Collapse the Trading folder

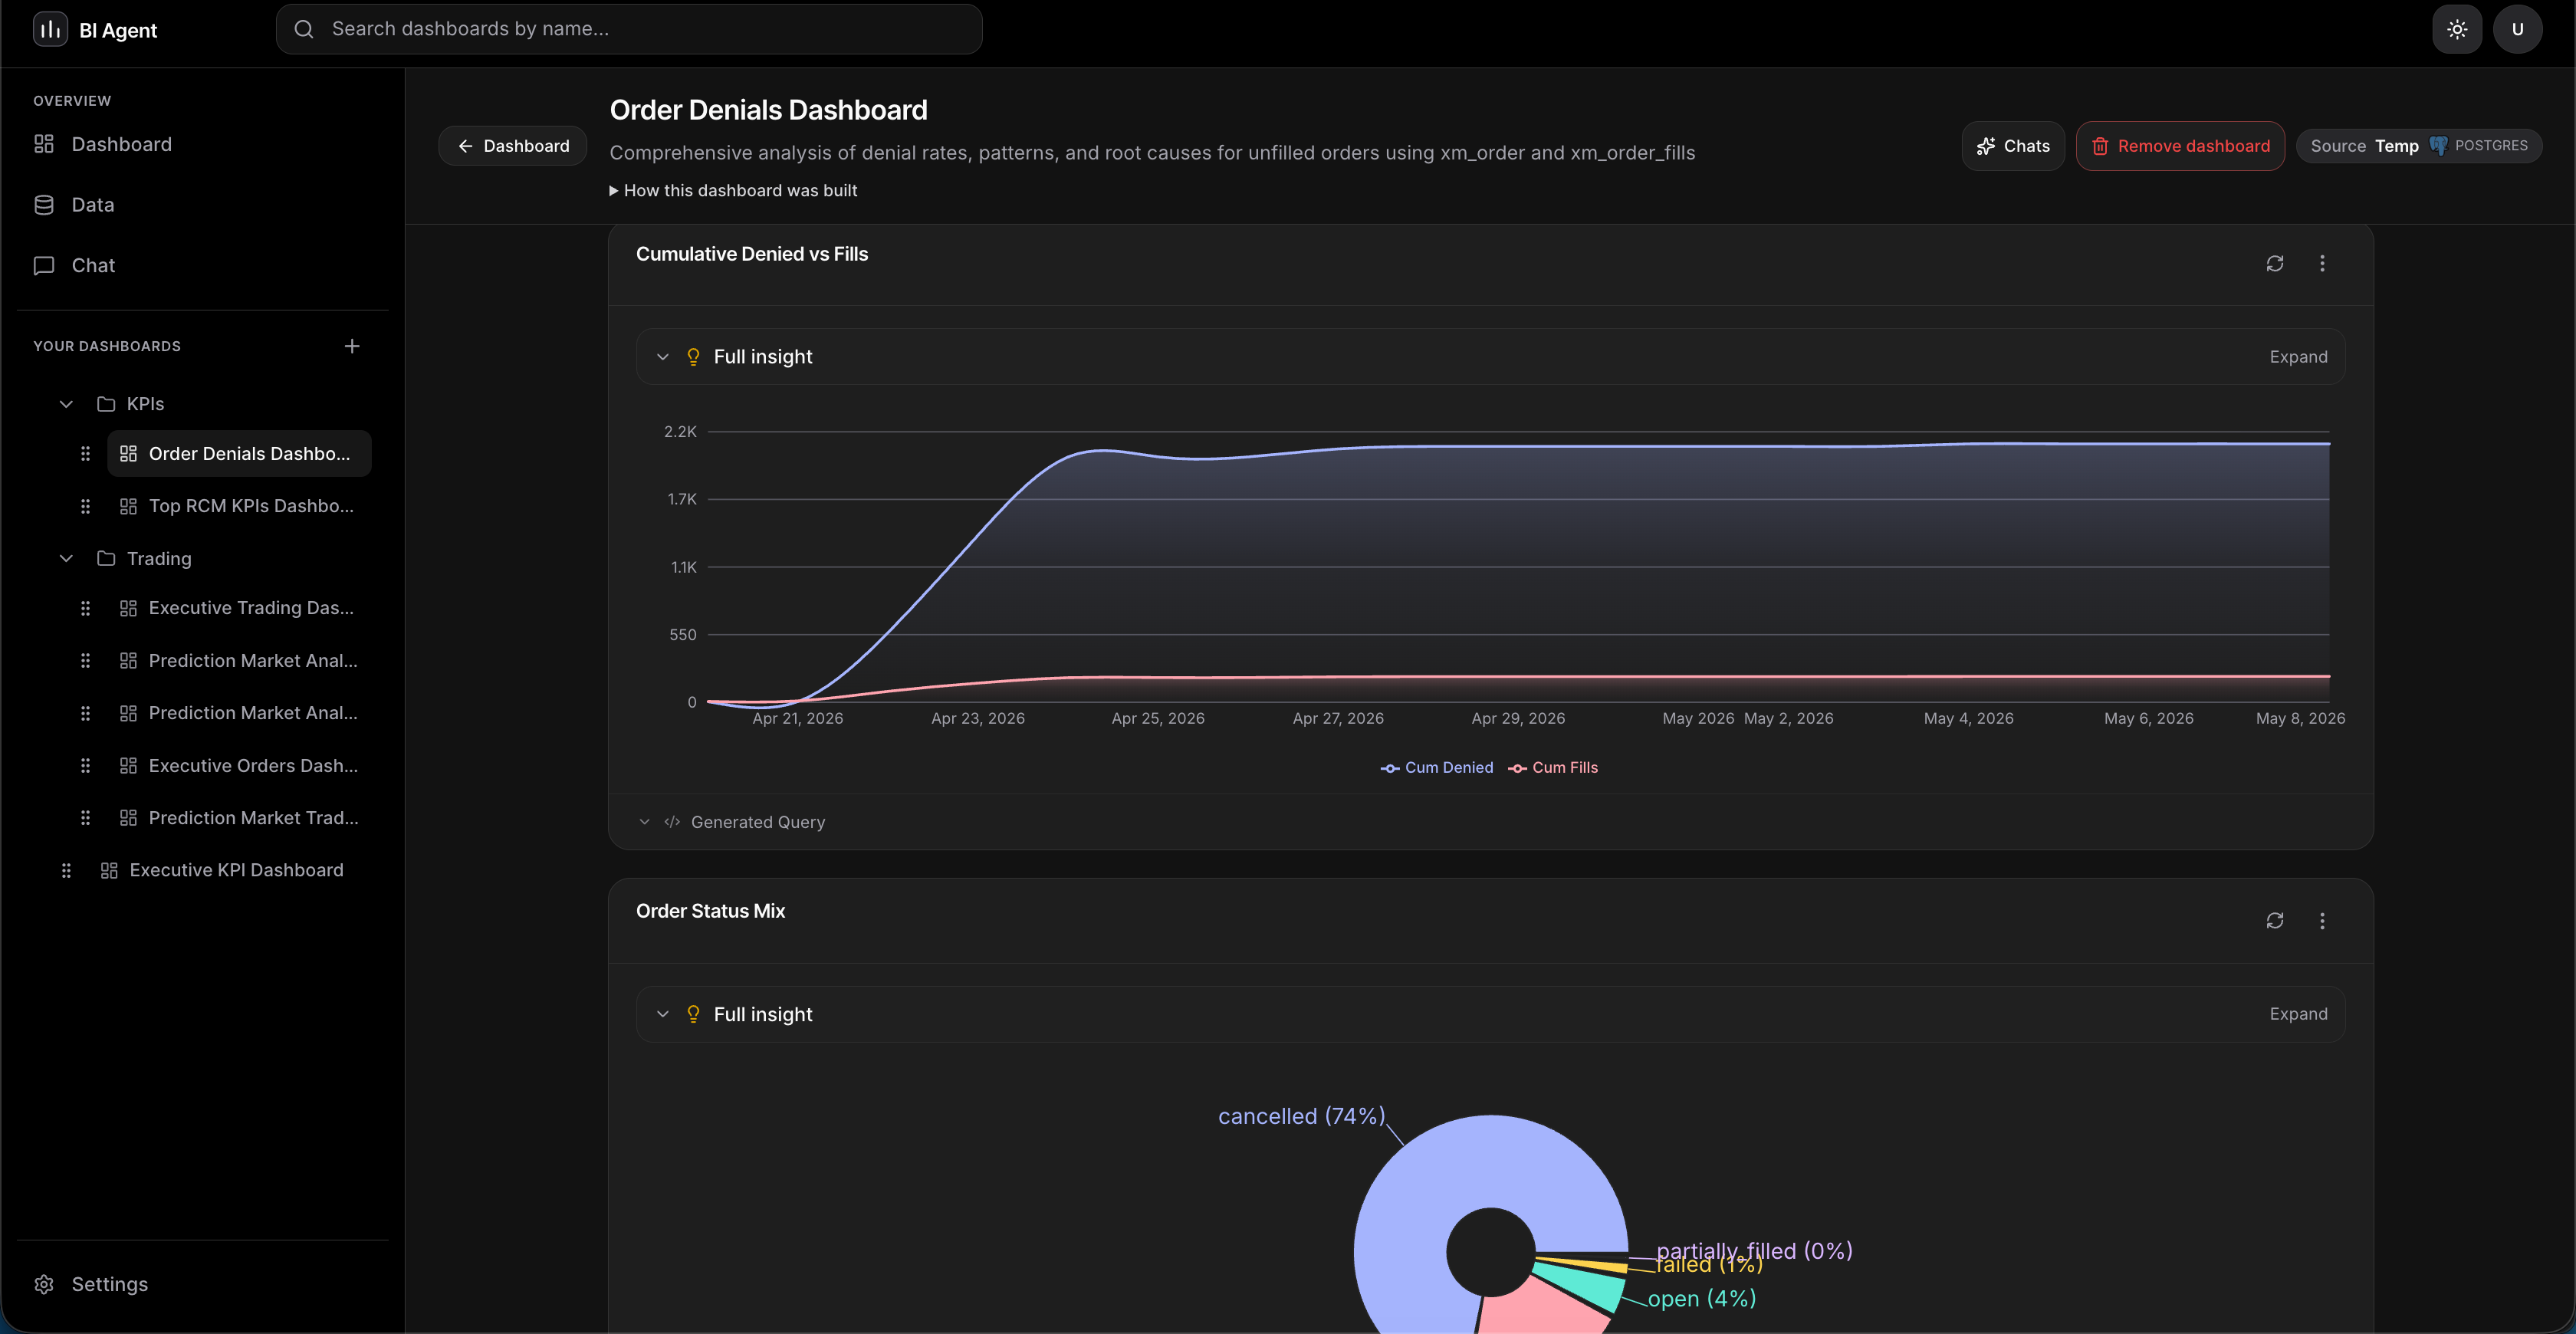pyautogui.click(x=66, y=558)
